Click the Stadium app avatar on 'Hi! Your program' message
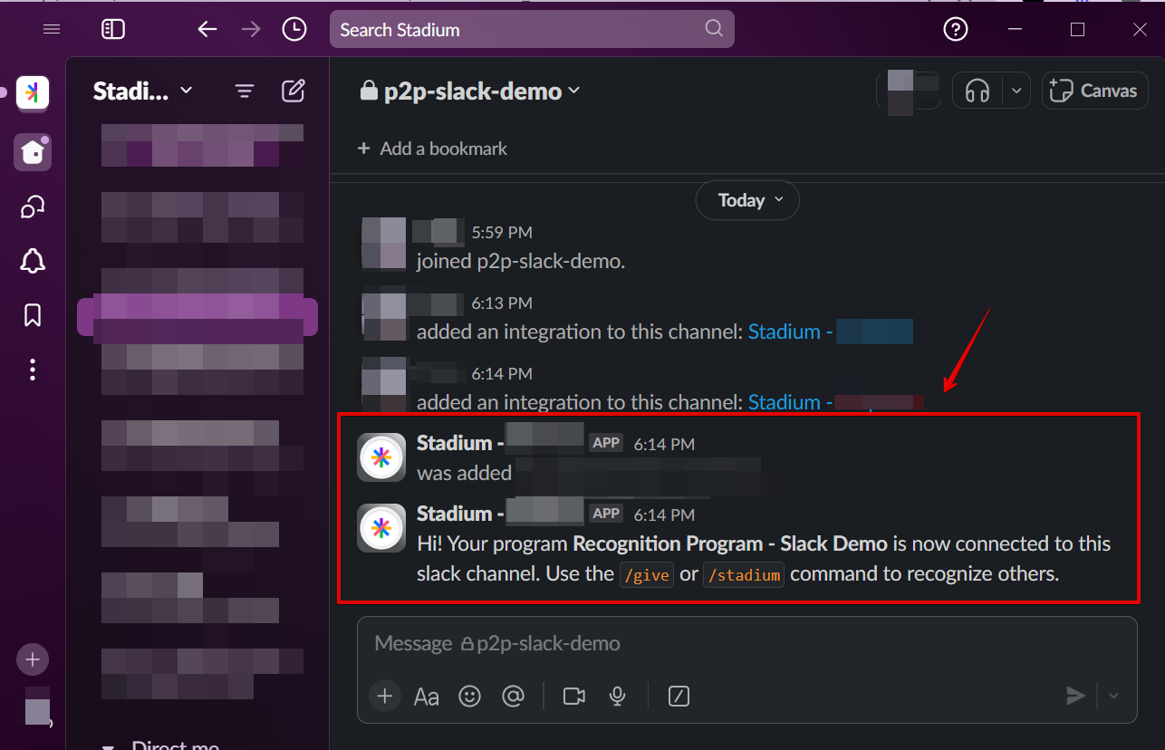Screen dimensions: 1165x750 pos(381,528)
